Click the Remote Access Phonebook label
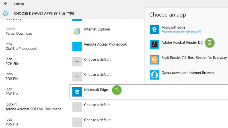 tap(105, 44)
